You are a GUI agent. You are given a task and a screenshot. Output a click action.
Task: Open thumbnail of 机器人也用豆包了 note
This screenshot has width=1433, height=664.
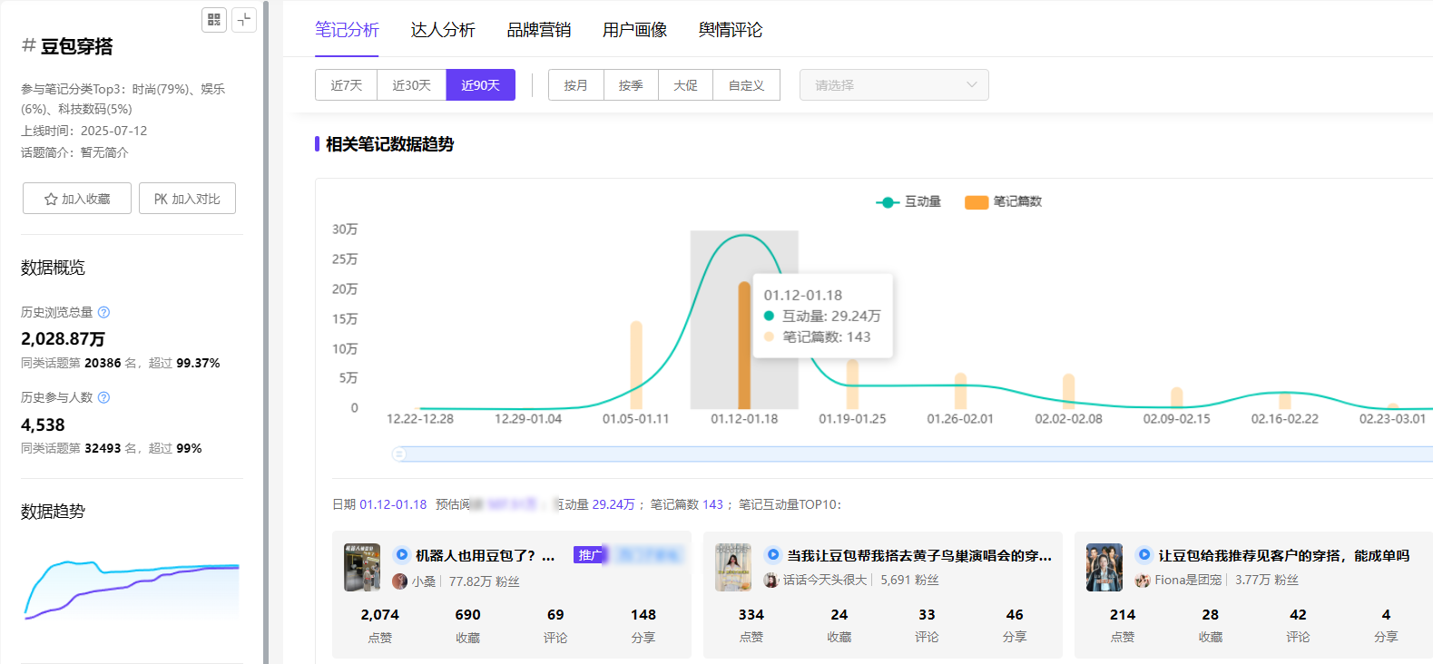pyautogui.click(x=361, y=567)
